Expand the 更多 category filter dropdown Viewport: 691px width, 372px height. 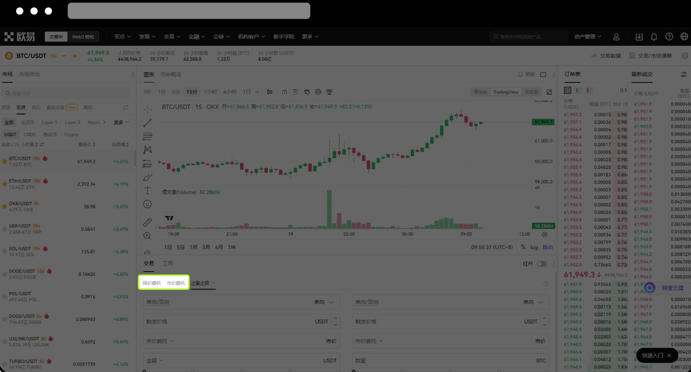[x=121, y=123]
